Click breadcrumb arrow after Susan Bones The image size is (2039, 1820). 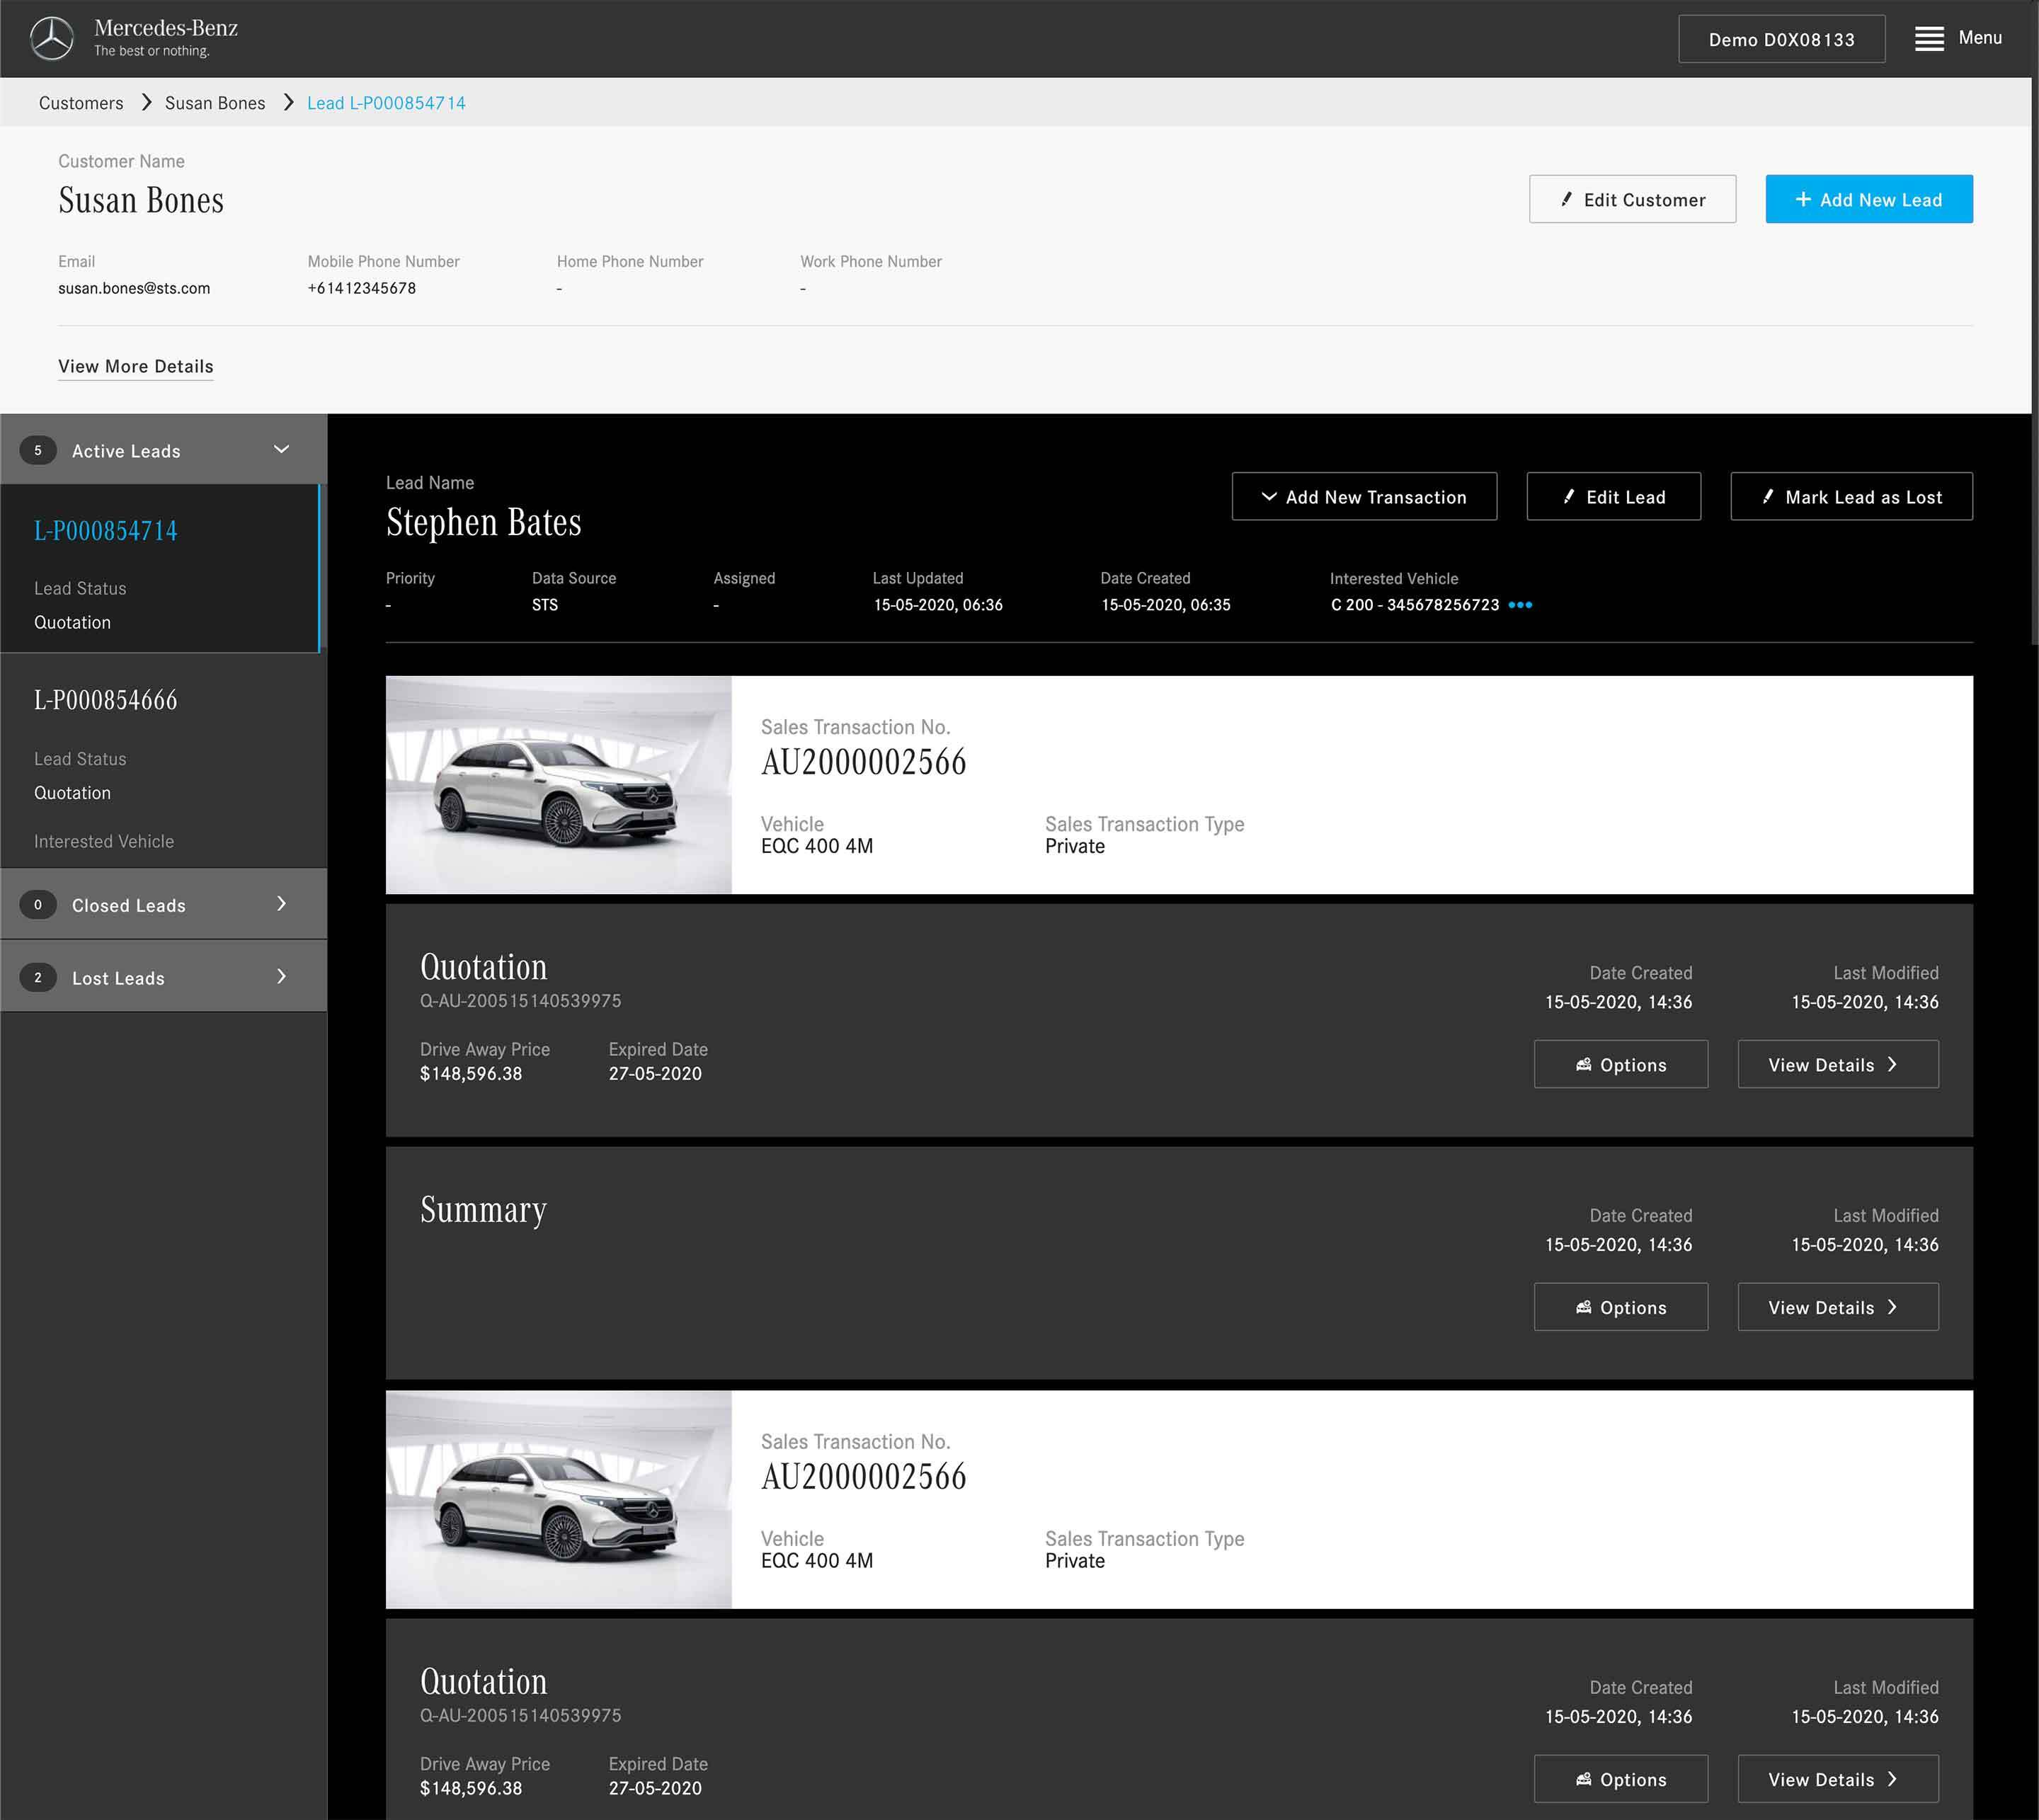[x=288, y=102]
